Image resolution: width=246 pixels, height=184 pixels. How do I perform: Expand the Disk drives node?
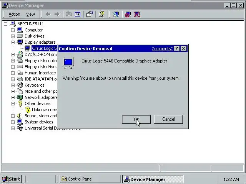pyautogui.click(x=13, y=36)
